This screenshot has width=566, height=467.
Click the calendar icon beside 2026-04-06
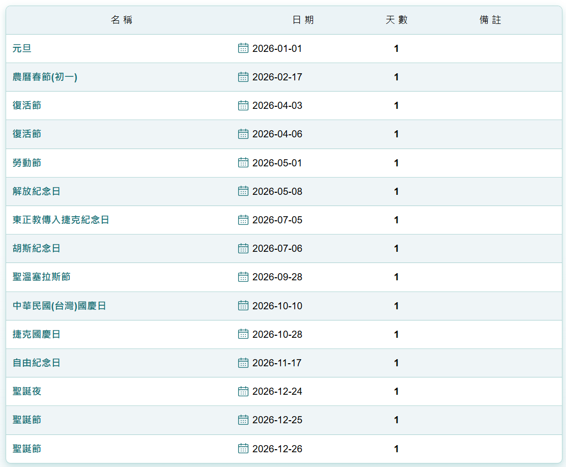[243, 134]
